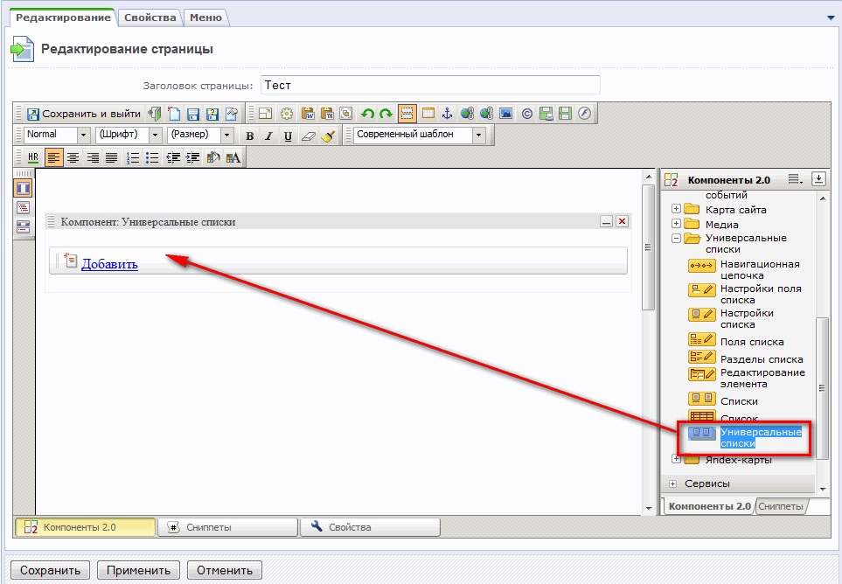This screenshot has height=584, width=842.
Task: Click the Redo arrow in the toolbar
Action: pos(386,114)
